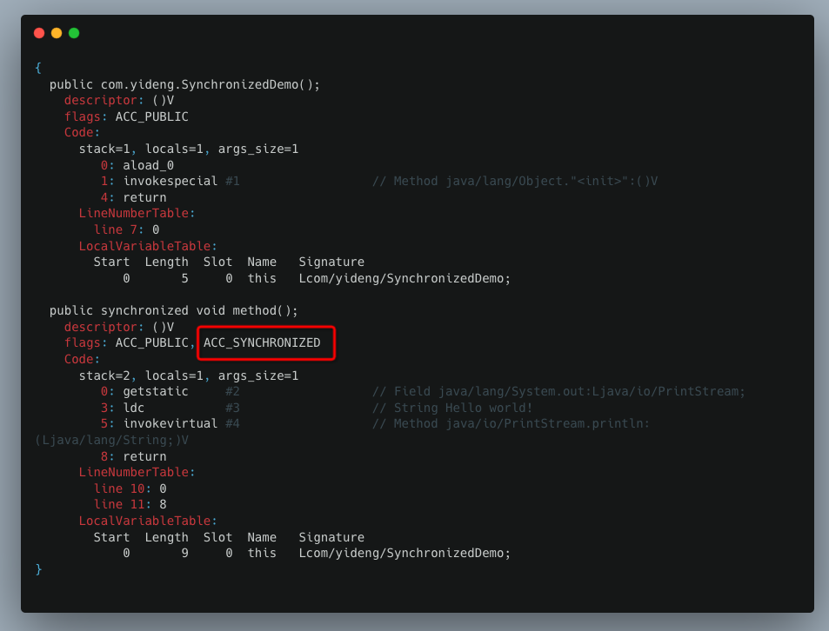The width and height of the screenshot is (829, 631).
Task: Click the wrapped "(Ljava/lang/String;)V" text
Action: tap(111, 440)
